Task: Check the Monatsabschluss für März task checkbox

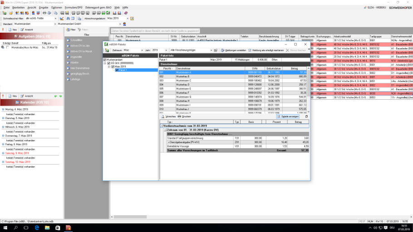Action: click(x=8, y=48)
